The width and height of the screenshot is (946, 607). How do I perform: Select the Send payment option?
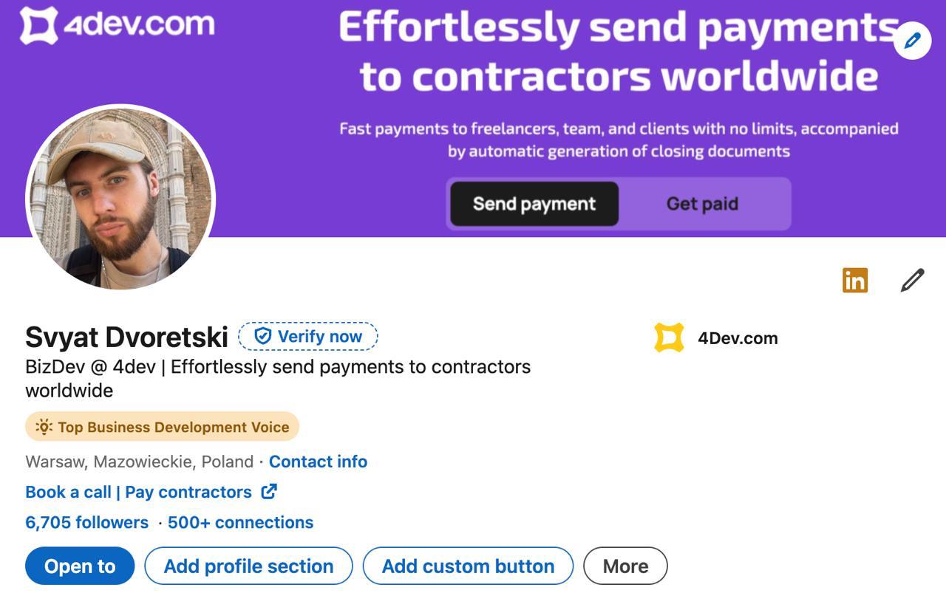(534, 203)
